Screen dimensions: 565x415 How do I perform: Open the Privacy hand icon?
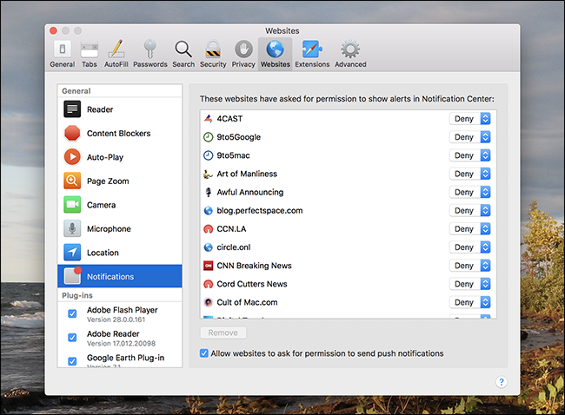point(243,49)
